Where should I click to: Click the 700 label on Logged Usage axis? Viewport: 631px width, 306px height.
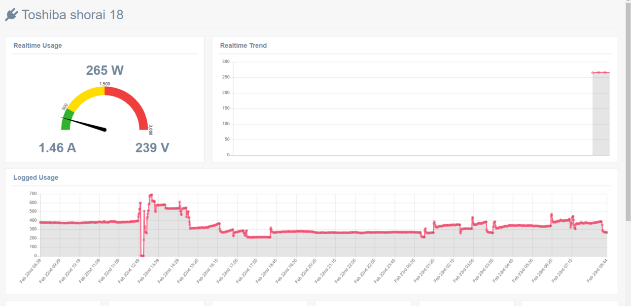pyautogui.click(x=33, y=194)
